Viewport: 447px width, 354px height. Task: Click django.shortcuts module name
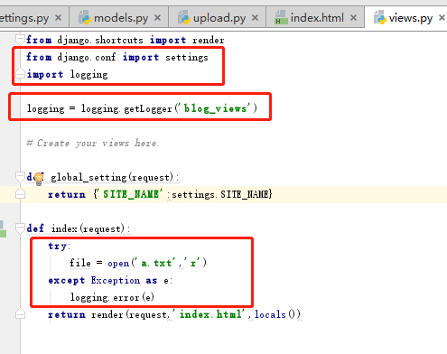tap(100, 40)
